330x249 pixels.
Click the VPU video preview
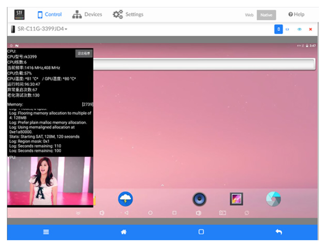click(50, 181)
